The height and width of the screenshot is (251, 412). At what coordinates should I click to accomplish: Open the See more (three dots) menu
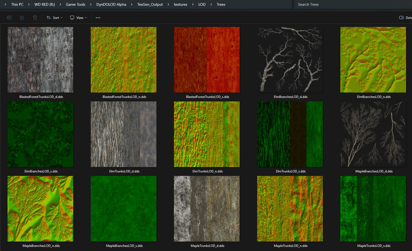coord(98,18)
